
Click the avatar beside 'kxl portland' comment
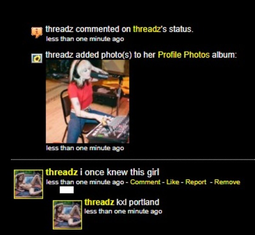(67, 215)
